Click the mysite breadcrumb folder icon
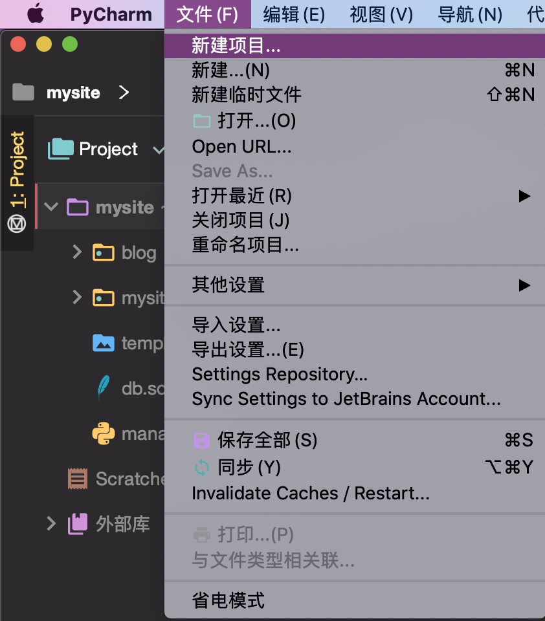 (23, 93)
